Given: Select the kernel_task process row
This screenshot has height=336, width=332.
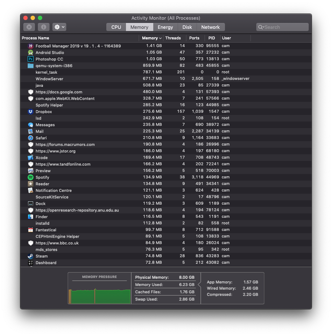Looking at the screenshot, I should click(x=166, y=72).
